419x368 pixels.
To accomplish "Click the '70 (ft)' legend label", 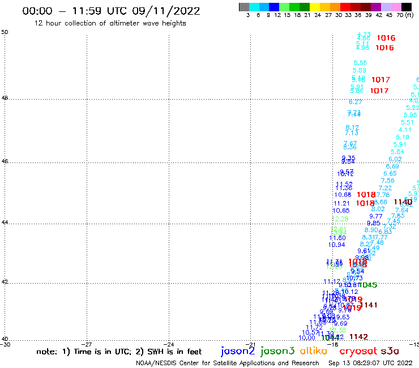I will click(x=405, y=15).
